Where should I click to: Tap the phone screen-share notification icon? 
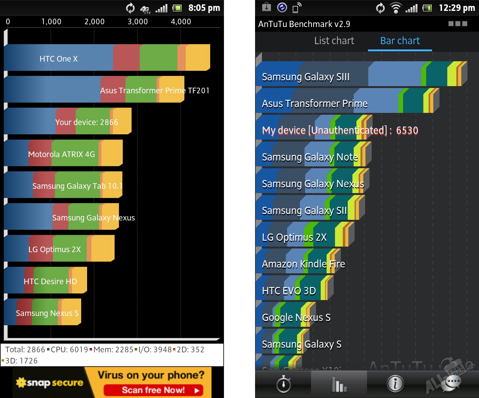(x=297, y=8)
